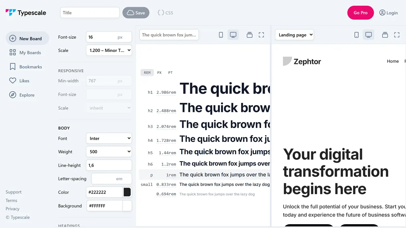Expand type scale panel to fullscreen
This screenshot has height=228, width=406.
pyautogui.click(x=261, y=35)
